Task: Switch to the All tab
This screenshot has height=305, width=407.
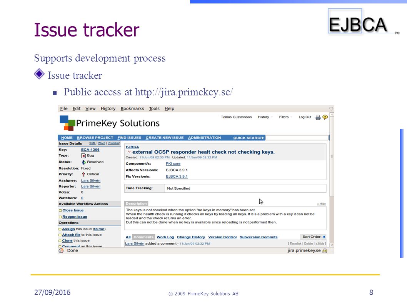Action: (128, 237)
